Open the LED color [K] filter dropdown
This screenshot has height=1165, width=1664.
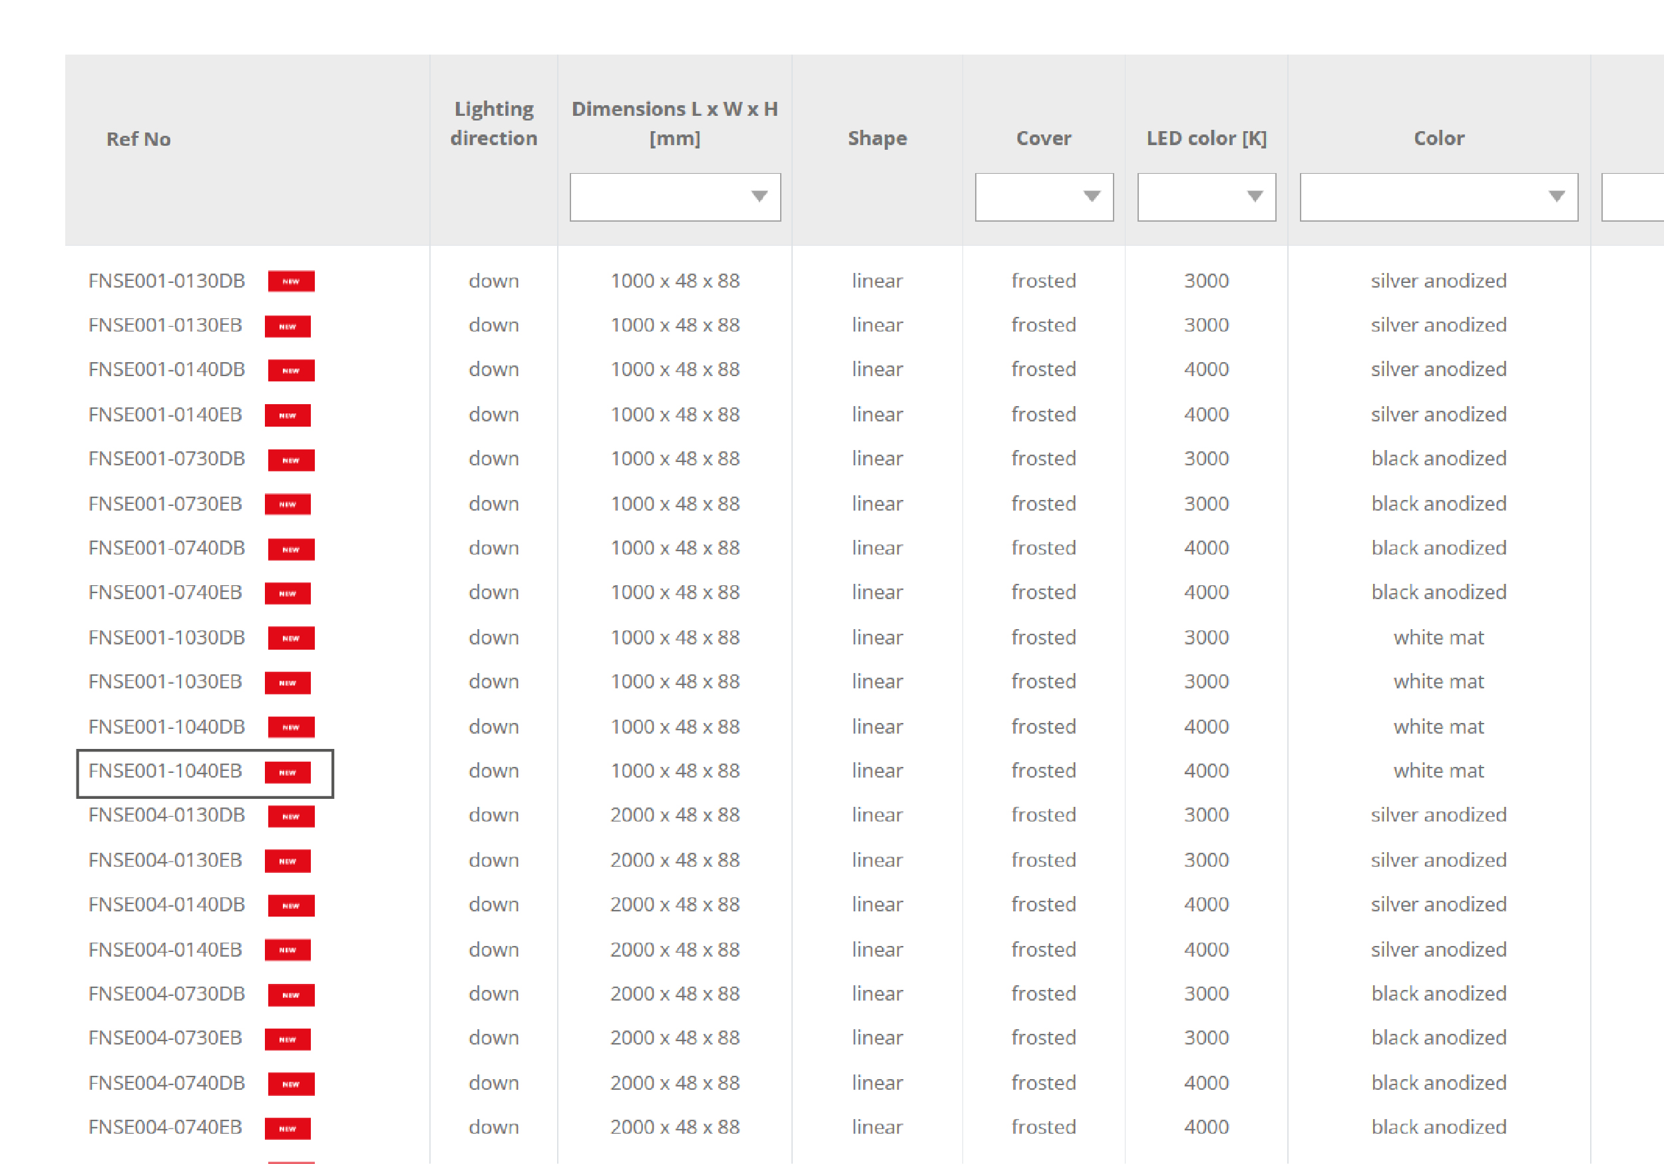click(x=1206, y=196)
